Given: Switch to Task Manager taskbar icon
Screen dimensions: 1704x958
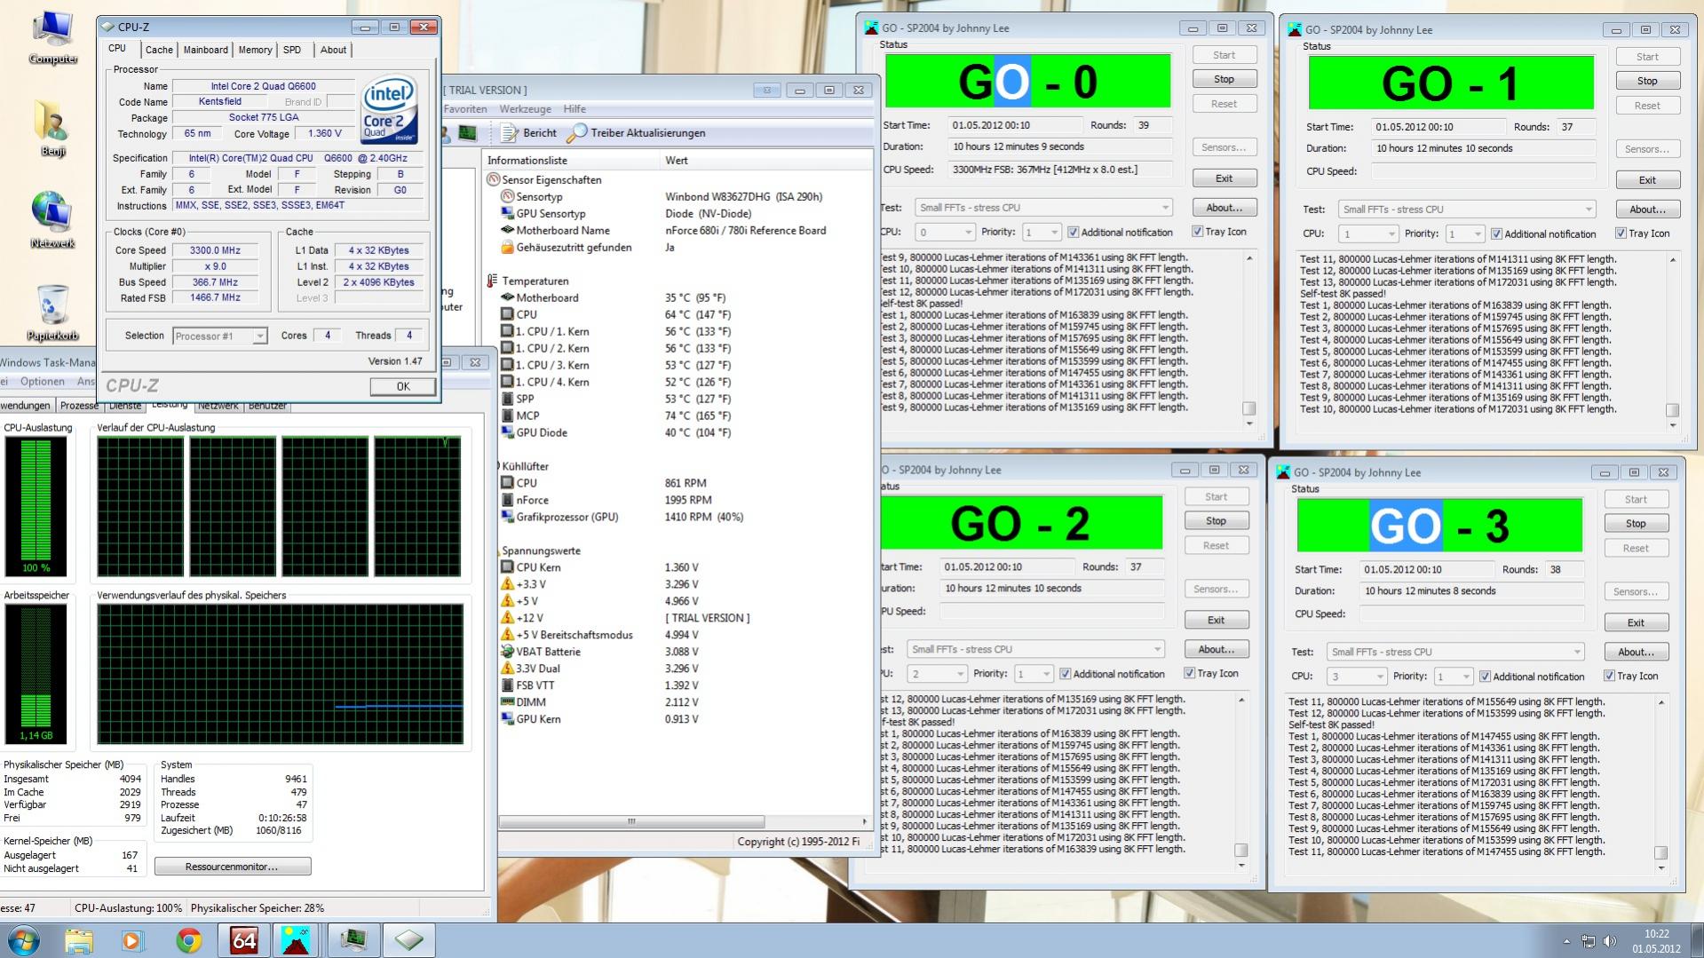Looking at the screenshot, I should (353, 940).
